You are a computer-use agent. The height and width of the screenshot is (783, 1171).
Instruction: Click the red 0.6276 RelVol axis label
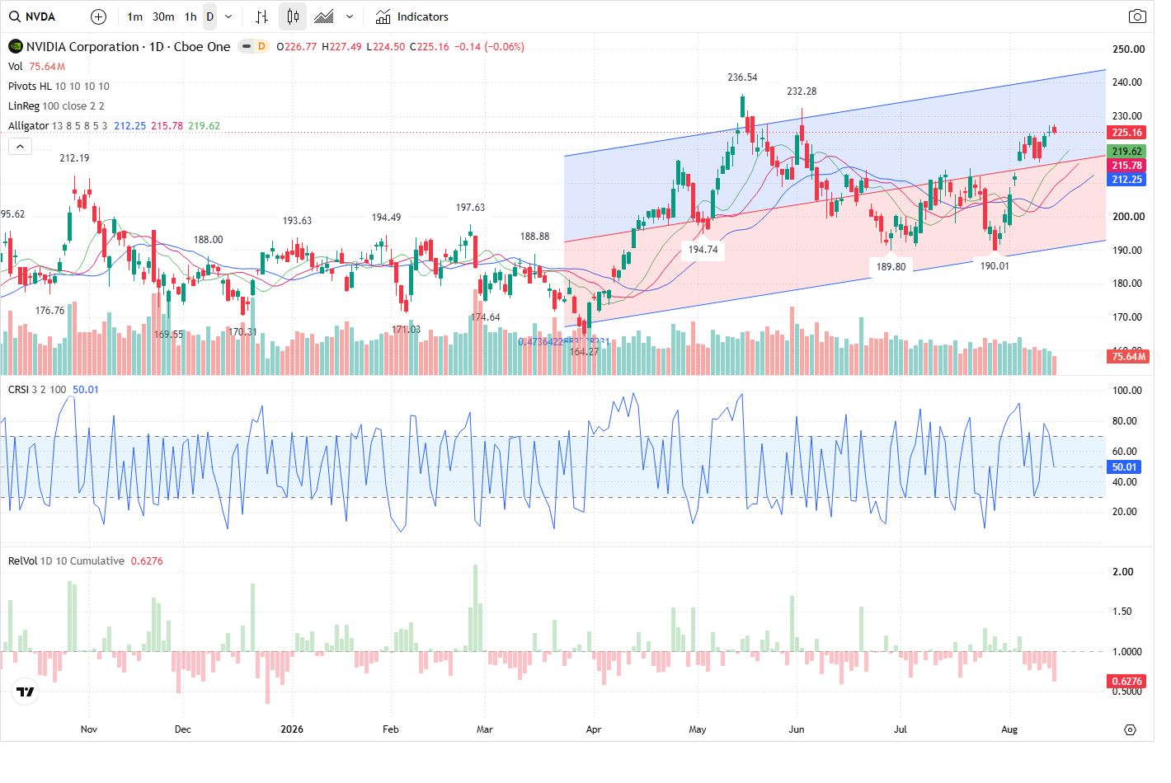pos(1126,682)
